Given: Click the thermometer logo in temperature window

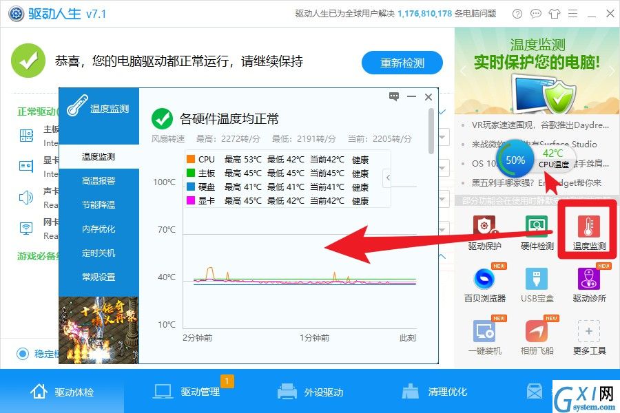Looking at the screenshot, I should click(x=77, y=105).
